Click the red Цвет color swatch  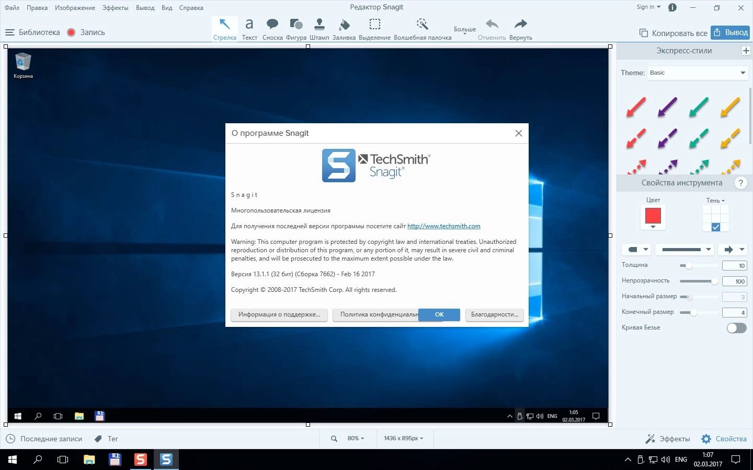653,216
